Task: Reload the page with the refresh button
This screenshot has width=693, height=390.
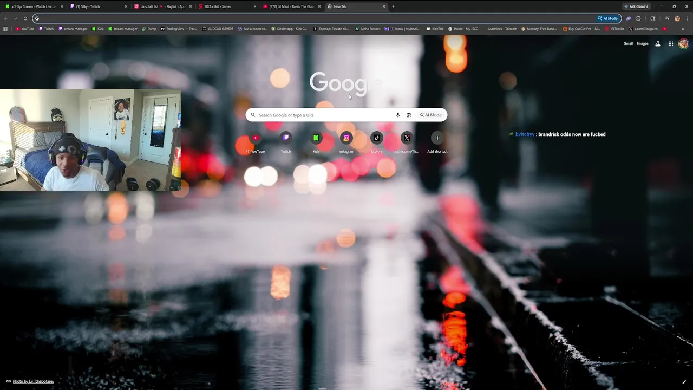Action: click(x=25, y=18)
